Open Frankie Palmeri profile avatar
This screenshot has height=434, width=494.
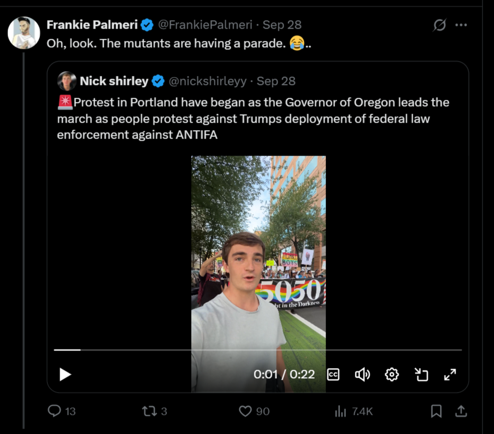tap(24, 33)
